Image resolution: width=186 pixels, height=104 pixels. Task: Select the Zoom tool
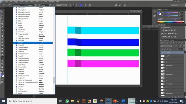tap(2, 70)
